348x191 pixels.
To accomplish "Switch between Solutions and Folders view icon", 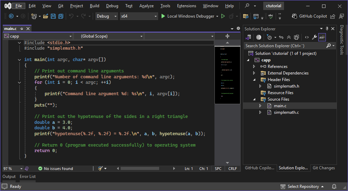I will (248, 37).
